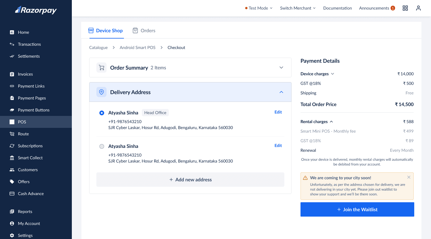Click the Smart Collect bank icon
This screenshot has height=239, width=431.
(x=12, y=158)
